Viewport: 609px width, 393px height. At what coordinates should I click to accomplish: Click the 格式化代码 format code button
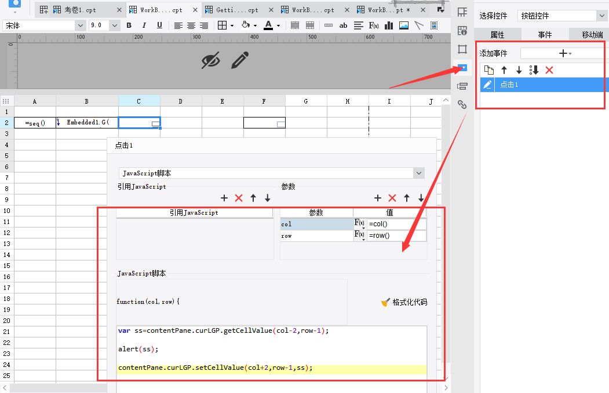click(x=404, y=302)
